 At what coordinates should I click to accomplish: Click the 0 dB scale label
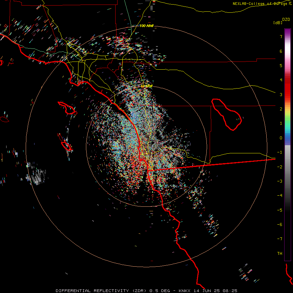point(281,138)
